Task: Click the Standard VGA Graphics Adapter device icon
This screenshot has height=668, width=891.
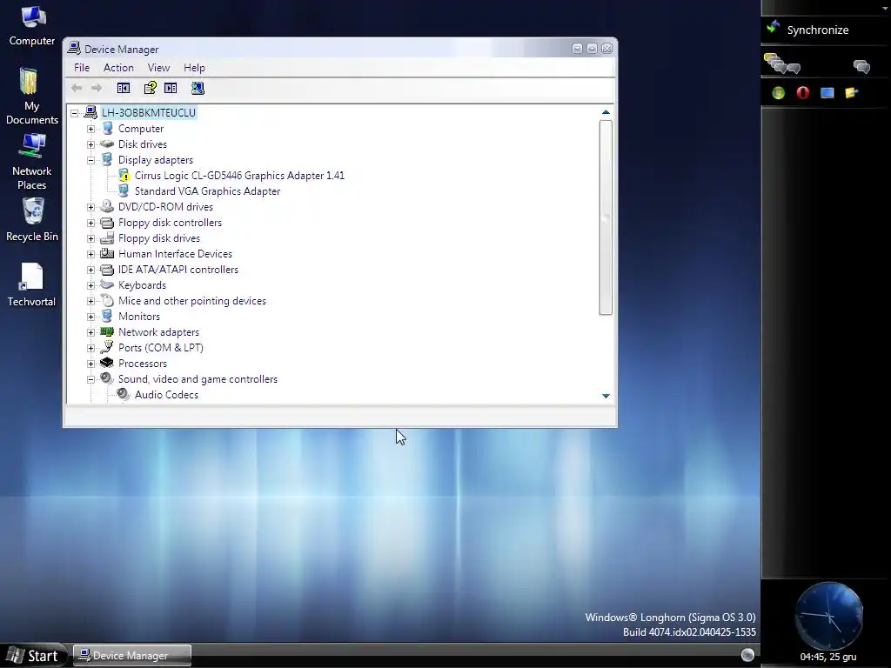Action: (x=124, y=190)
